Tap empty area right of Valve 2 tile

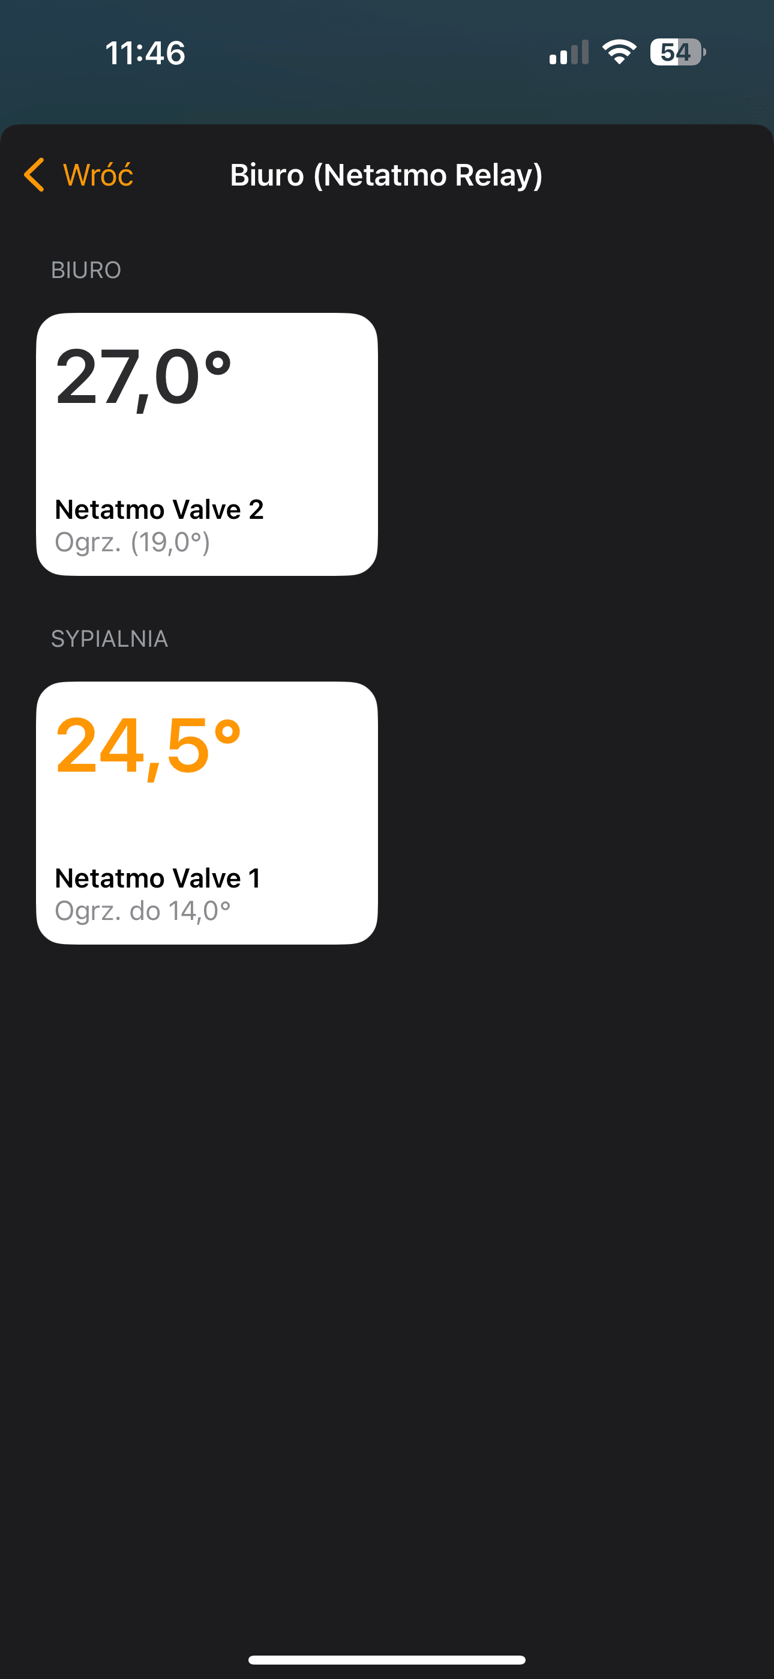(x=574, y=444)
